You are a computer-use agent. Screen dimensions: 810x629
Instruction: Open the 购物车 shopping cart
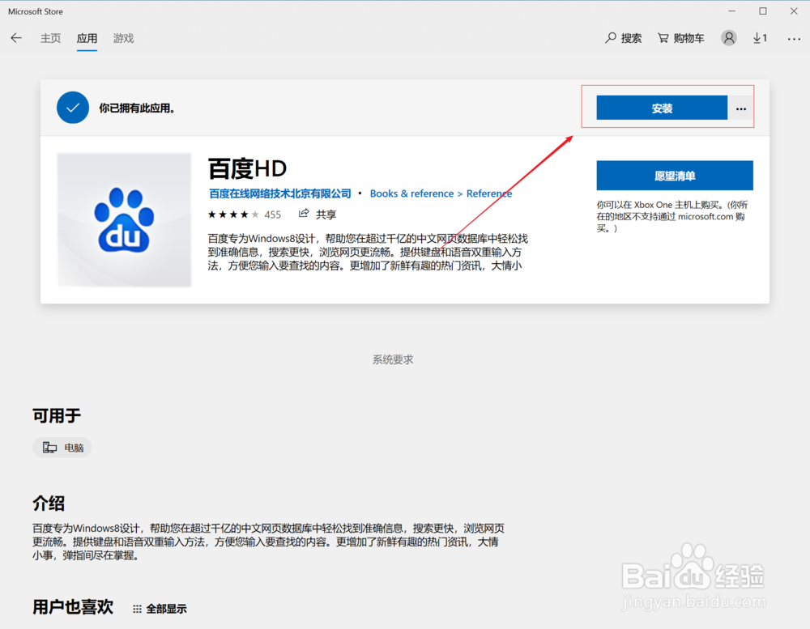pyautogui.click(x=681, y=38)
